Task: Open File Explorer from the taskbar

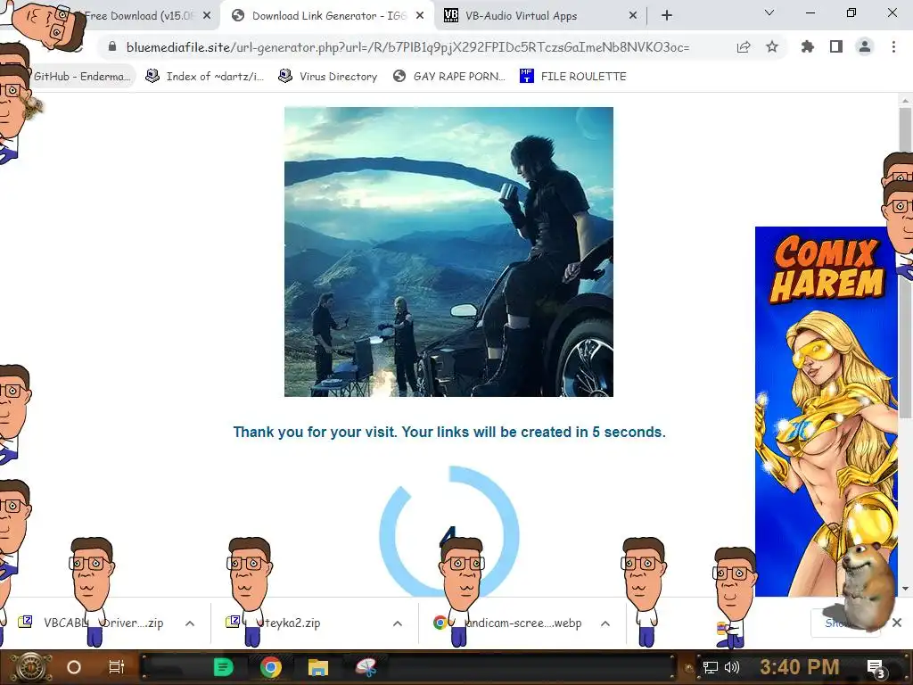Action: [x=318, y=667]
